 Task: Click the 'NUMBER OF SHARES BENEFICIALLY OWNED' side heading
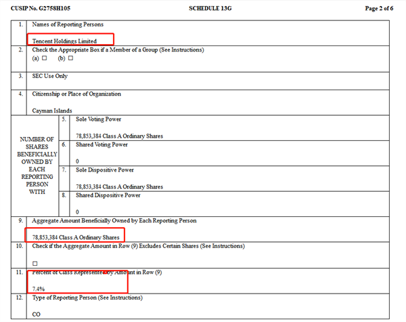(x=37, y=165)
